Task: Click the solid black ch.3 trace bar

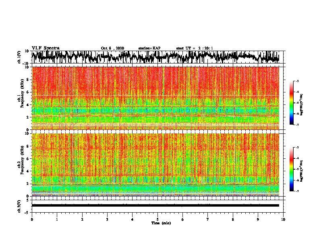Action: [x=155, y=205]
